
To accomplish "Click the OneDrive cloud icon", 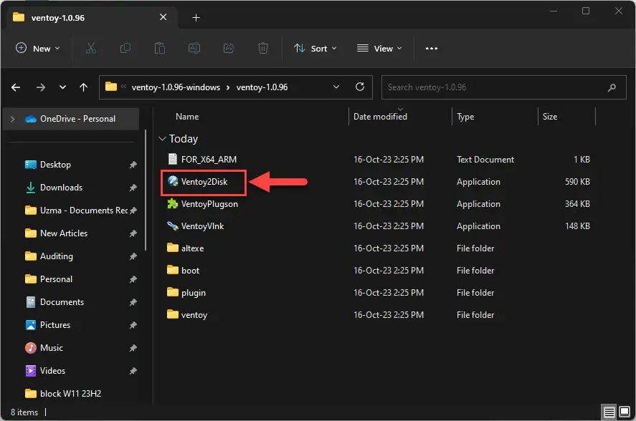I will (x=30, y=119).
